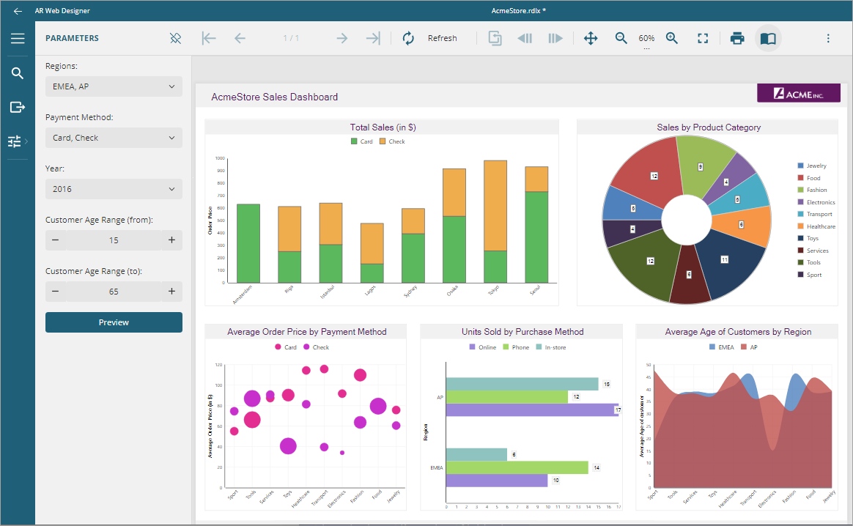Click the Refresh text label
Viewport: 853px width, 526px height.
[x=443, y=38]
